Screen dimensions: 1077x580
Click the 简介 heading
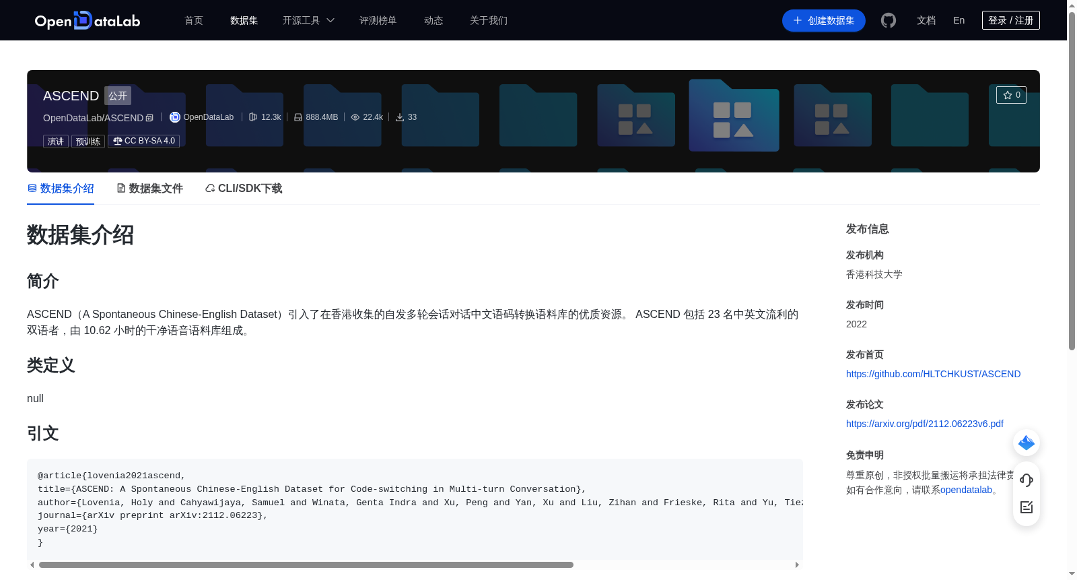coord(43,281)
